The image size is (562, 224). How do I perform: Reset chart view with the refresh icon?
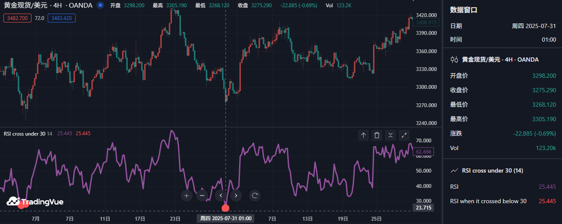click(x=255, y=196)
